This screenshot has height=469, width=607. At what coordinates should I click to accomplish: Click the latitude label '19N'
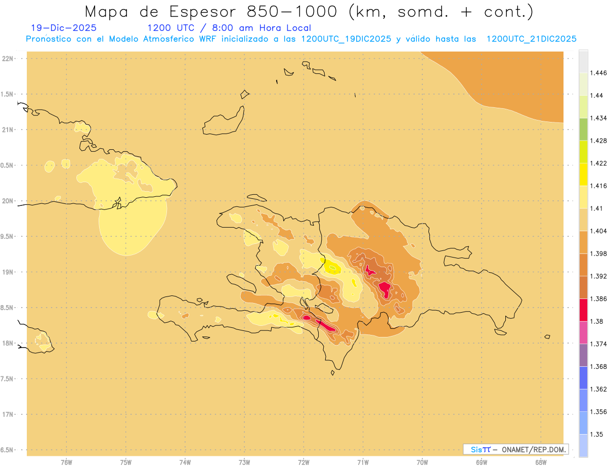8,272
